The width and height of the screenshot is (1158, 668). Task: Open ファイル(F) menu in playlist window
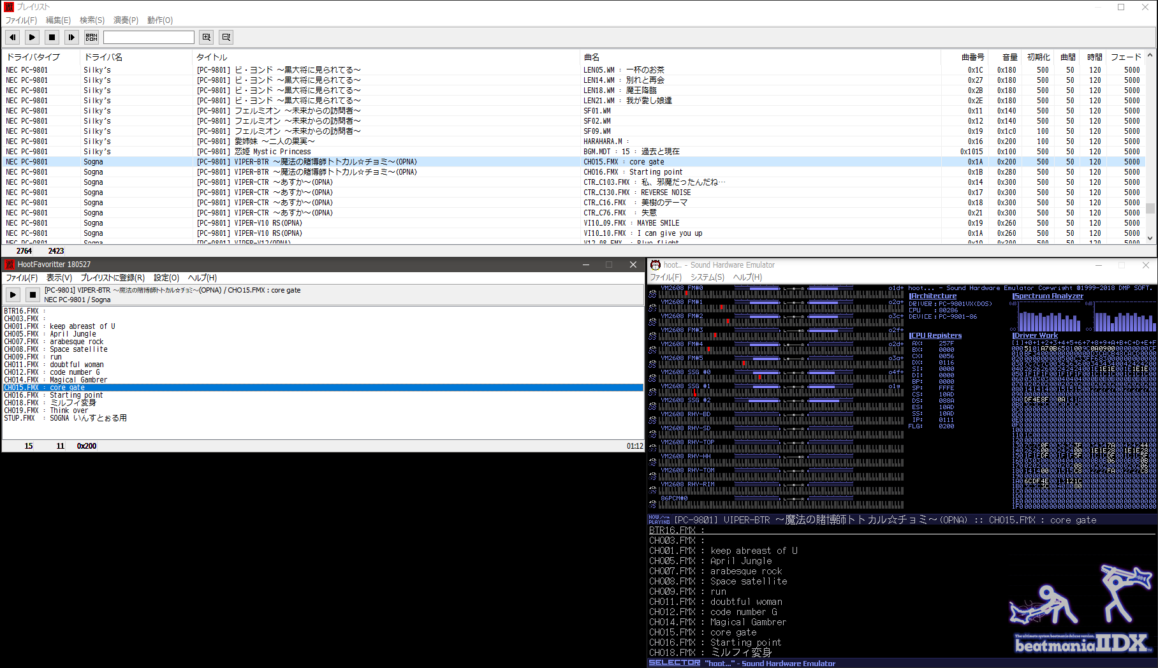(21, 20)
